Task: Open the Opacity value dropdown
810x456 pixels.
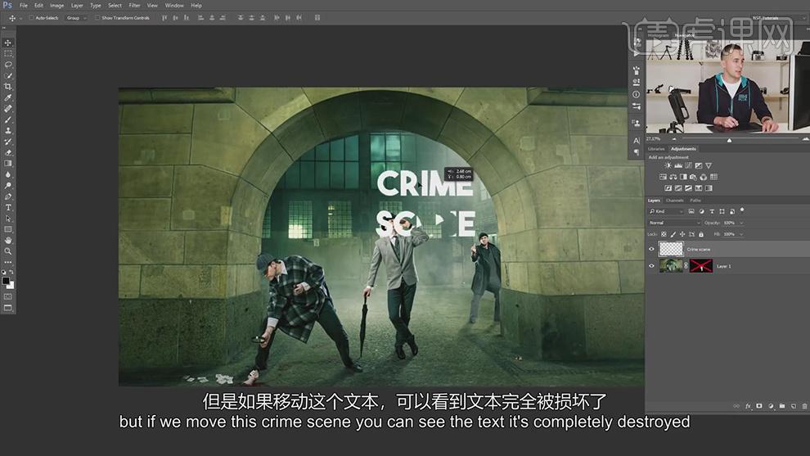Action: pyautogui.click(x=742, y=223)
